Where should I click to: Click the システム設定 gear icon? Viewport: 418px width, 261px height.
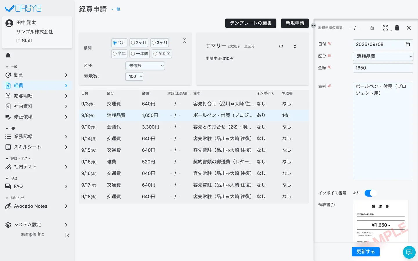[x=8, y=225]
